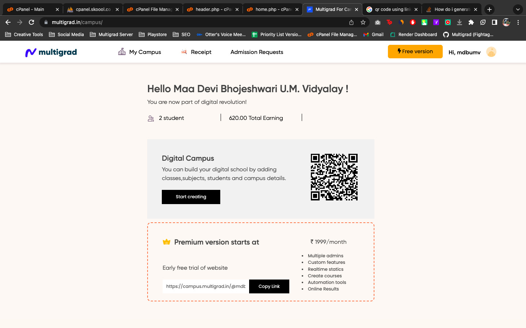Close the Multigrad For Campus tab

[x=357, y=9]
